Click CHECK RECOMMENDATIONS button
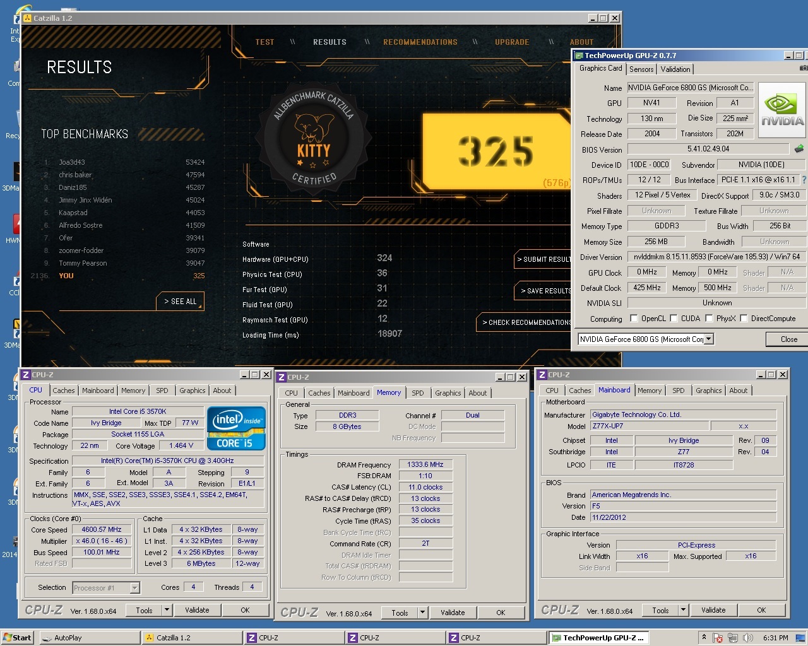Viewport: 808px width, 646px height. click(525, 322)
